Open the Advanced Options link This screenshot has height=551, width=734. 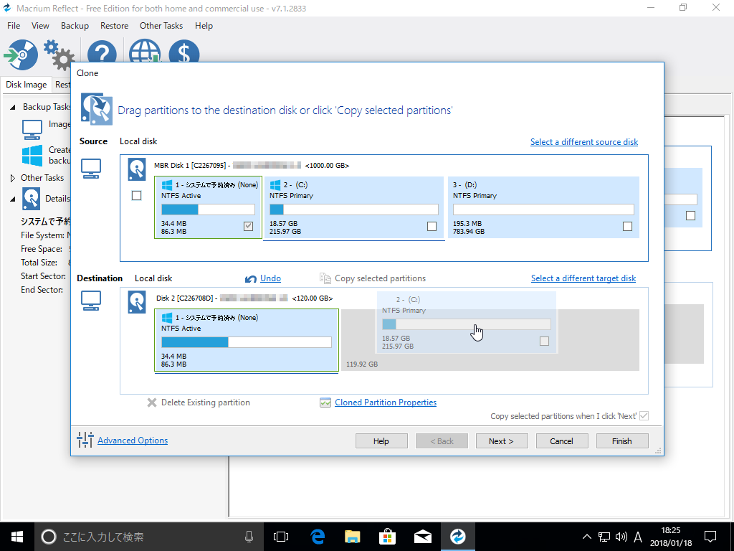(133, 441)
